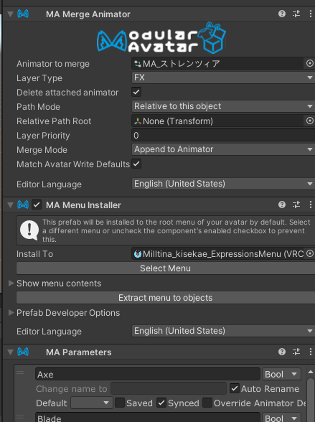Click the Layer Priority input field
Screen dimensions: 315x422
[x=223, y=135]
